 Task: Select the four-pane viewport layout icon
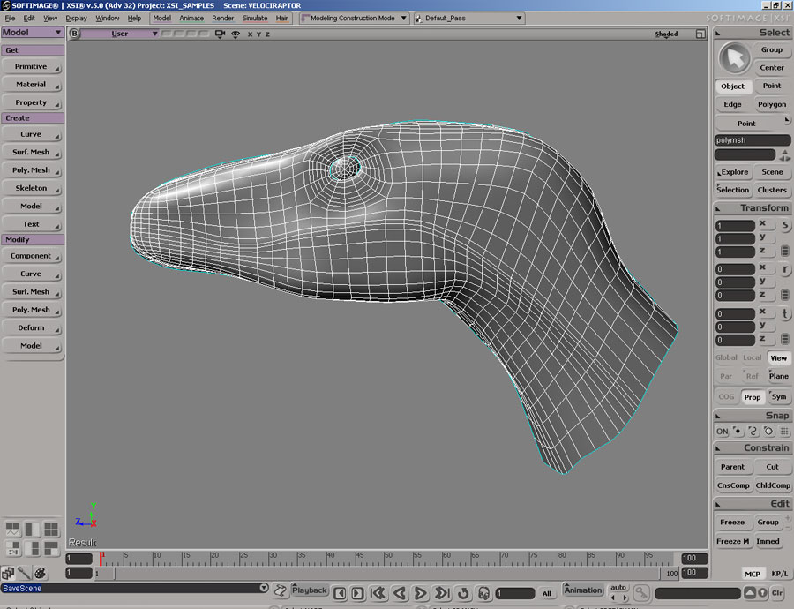[51, 530]
